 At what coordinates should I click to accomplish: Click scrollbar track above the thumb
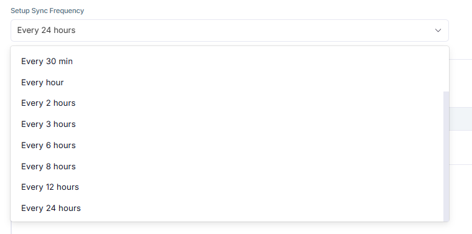click(446, 69)
